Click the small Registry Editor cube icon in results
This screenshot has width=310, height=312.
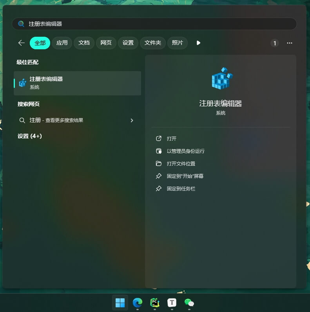click(23, 83)
